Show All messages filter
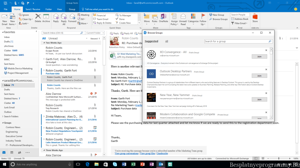Viewport: 300px width, 168px height. (x=44, y=38)
